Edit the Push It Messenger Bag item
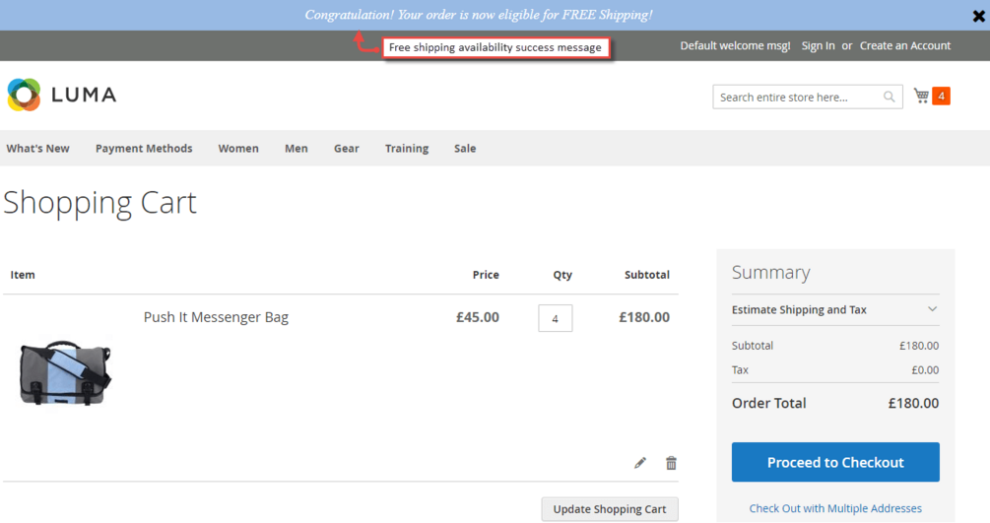 click(639, 463)
